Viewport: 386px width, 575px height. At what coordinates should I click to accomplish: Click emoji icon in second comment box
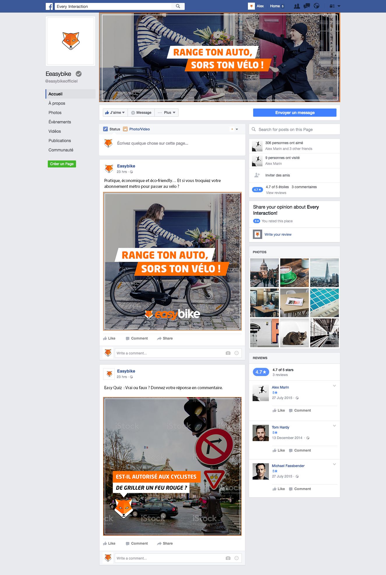(x=237, y=558)
